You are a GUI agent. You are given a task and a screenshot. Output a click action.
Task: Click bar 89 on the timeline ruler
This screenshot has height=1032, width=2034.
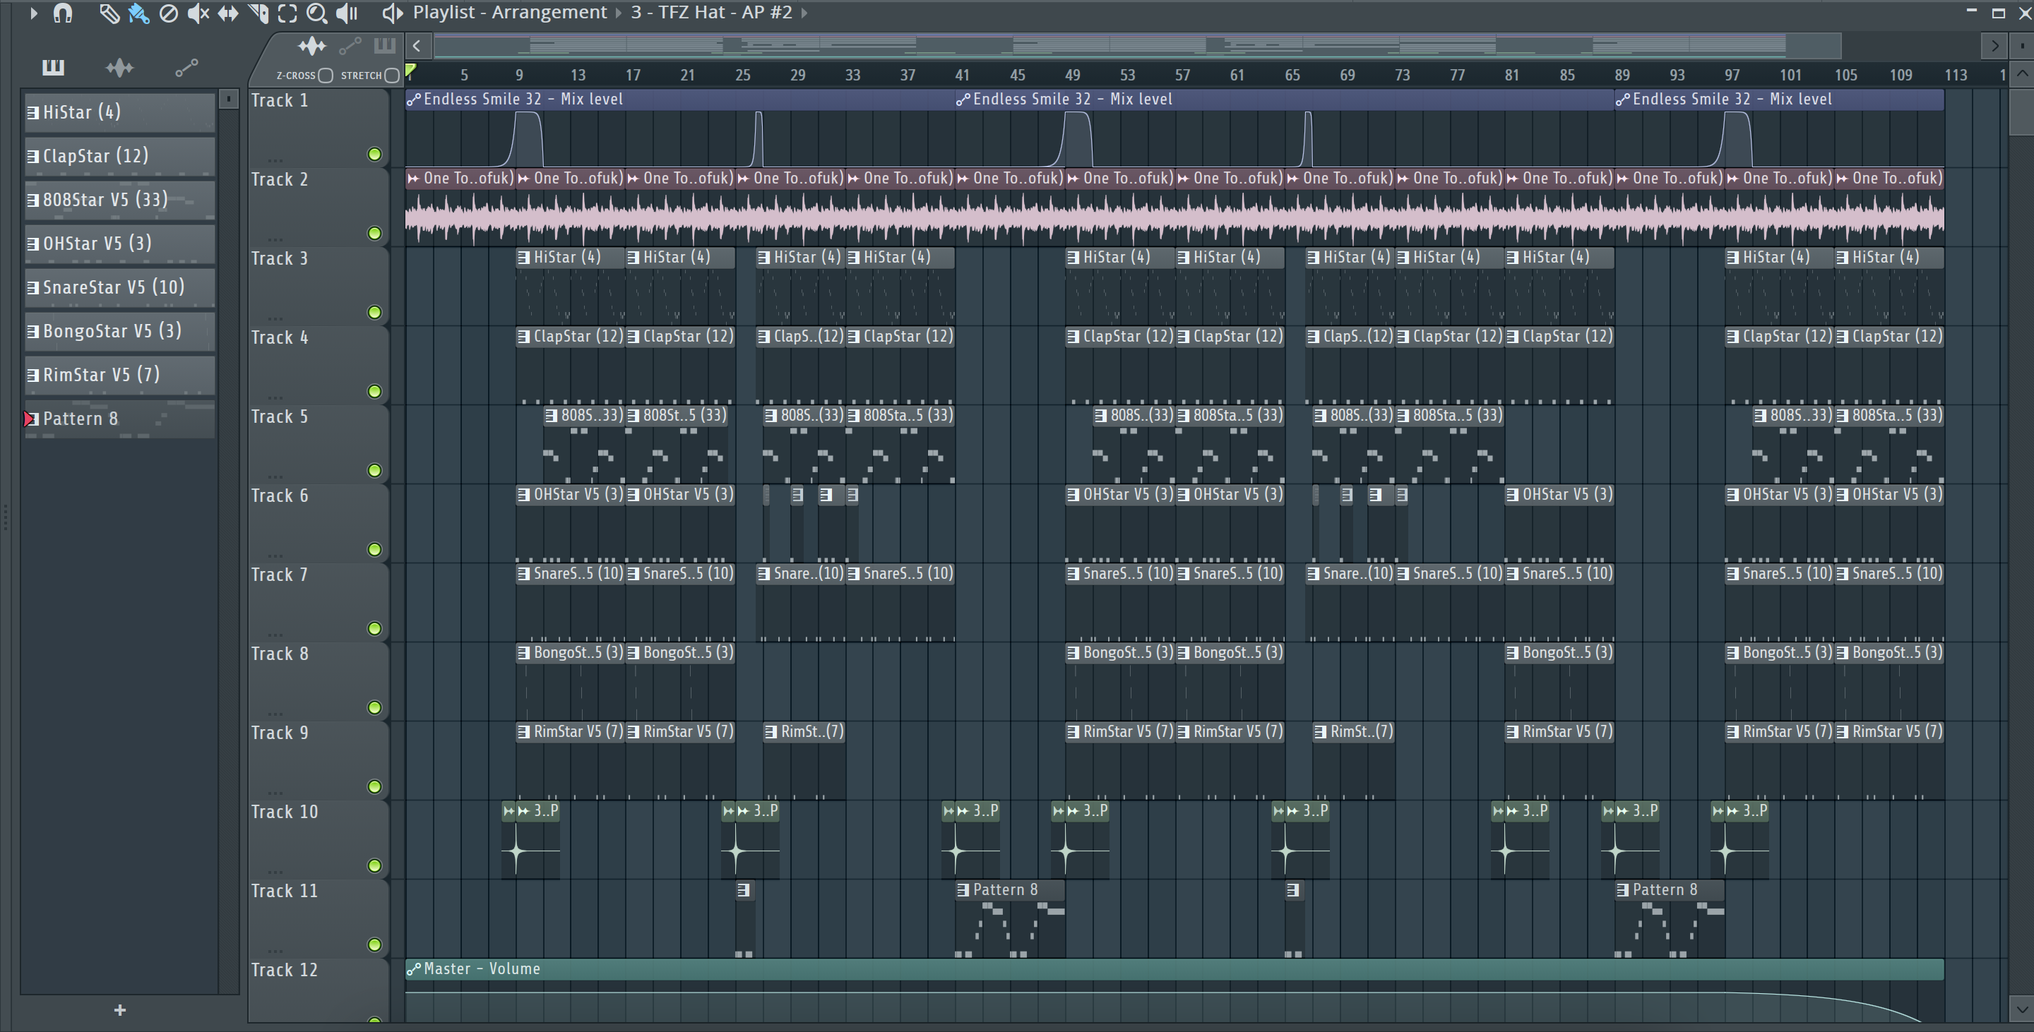1622,76
